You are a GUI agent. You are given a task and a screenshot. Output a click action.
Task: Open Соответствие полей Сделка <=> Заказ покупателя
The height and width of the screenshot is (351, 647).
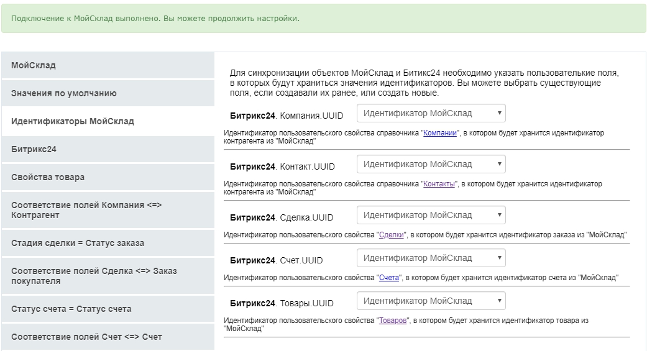(94, 276)
